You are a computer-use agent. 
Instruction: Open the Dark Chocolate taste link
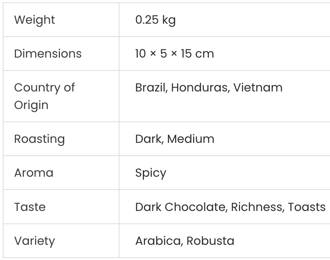click(x=181, y=207)
